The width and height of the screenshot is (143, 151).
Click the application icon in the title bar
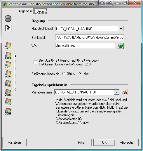[x=5, y=4]
